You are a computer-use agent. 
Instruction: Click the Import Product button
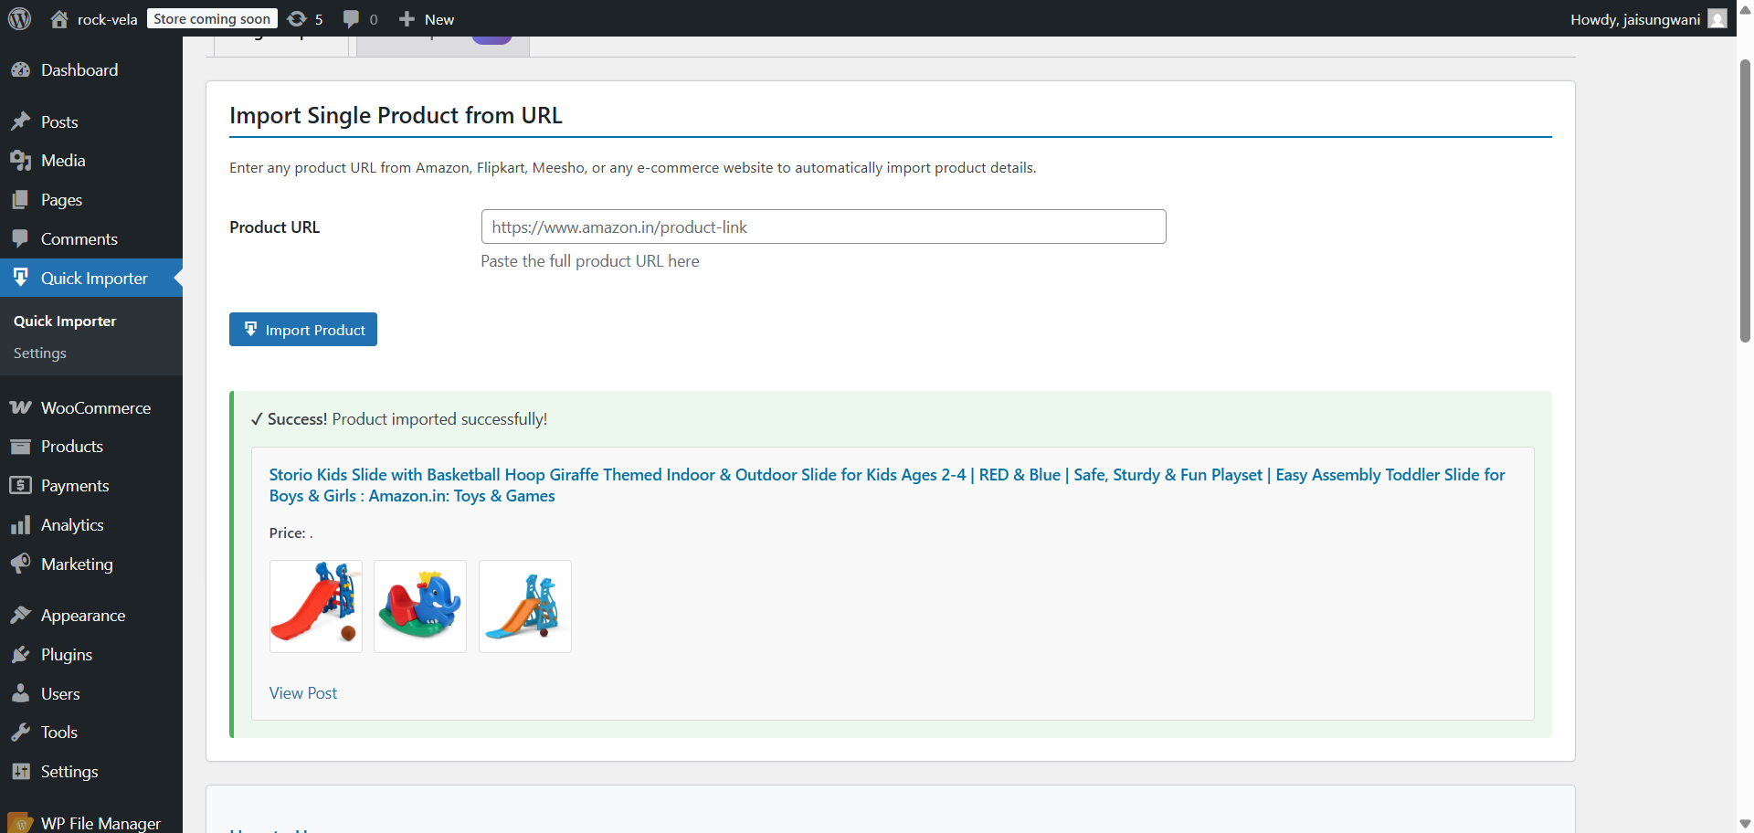[303, 330]
